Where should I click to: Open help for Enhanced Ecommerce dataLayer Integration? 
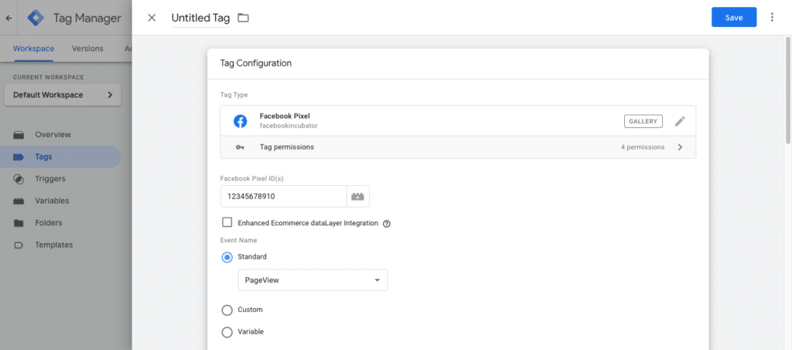[387, 224]
